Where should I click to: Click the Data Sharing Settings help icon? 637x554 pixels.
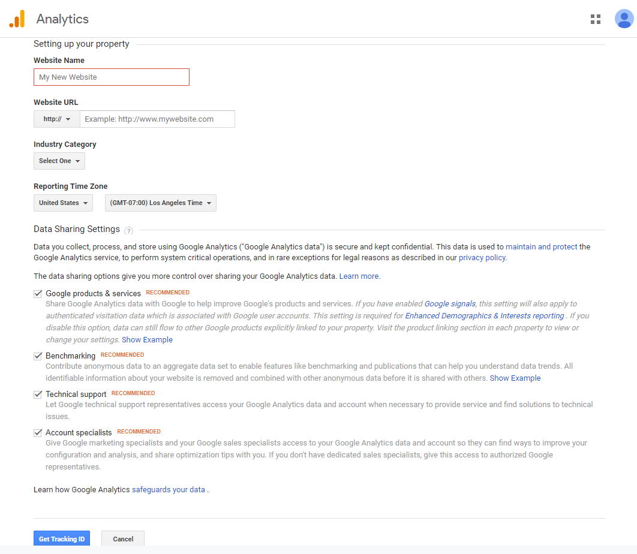click(128, 231)
